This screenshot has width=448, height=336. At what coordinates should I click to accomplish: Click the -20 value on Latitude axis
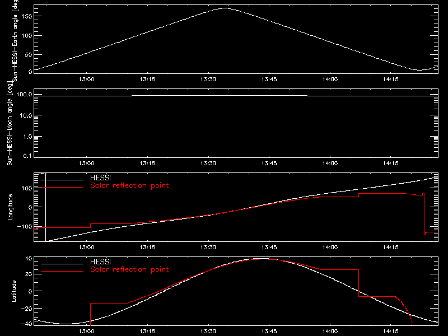tap(26, 309)
